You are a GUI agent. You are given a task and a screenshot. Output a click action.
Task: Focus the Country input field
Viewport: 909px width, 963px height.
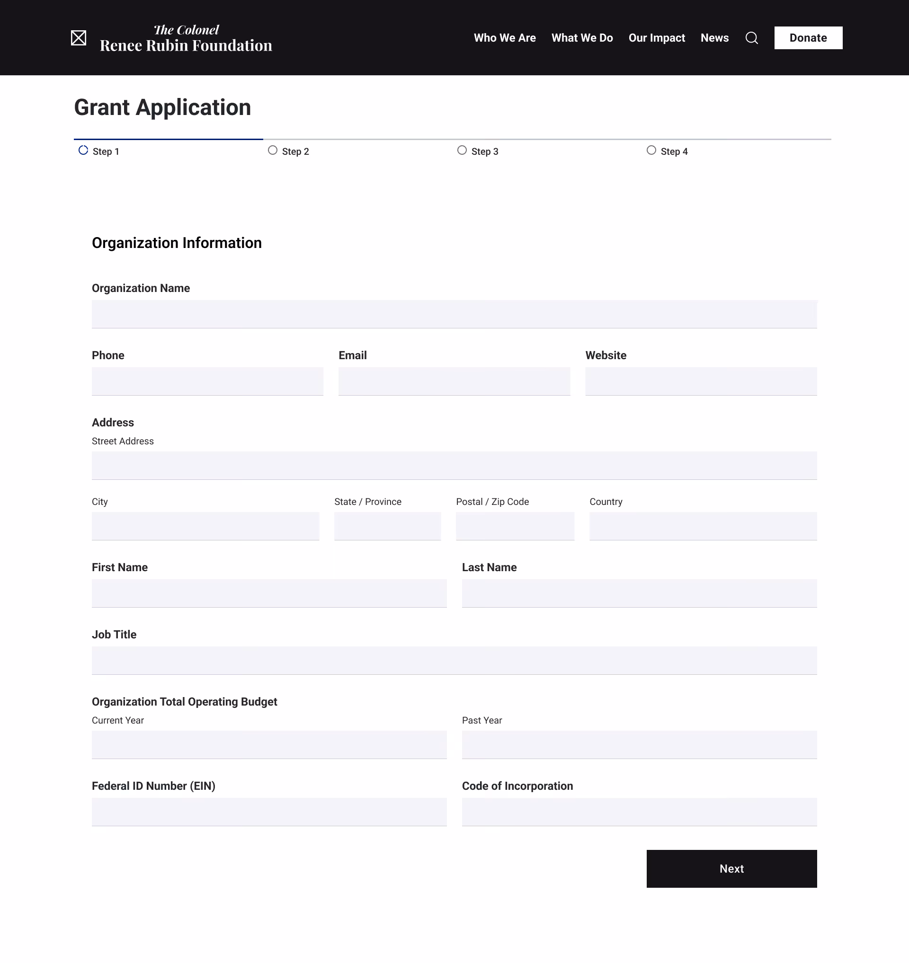pyautogui.click(x=703, y=526)
